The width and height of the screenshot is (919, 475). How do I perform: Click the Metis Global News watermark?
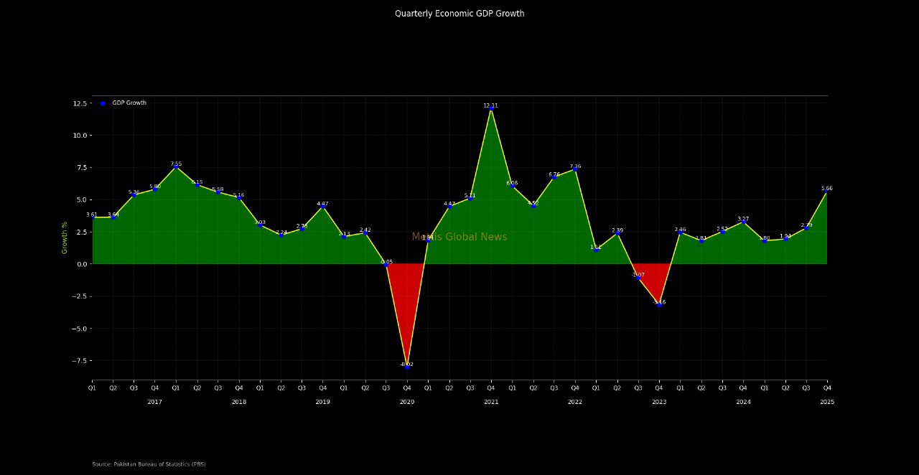point(459,237)
